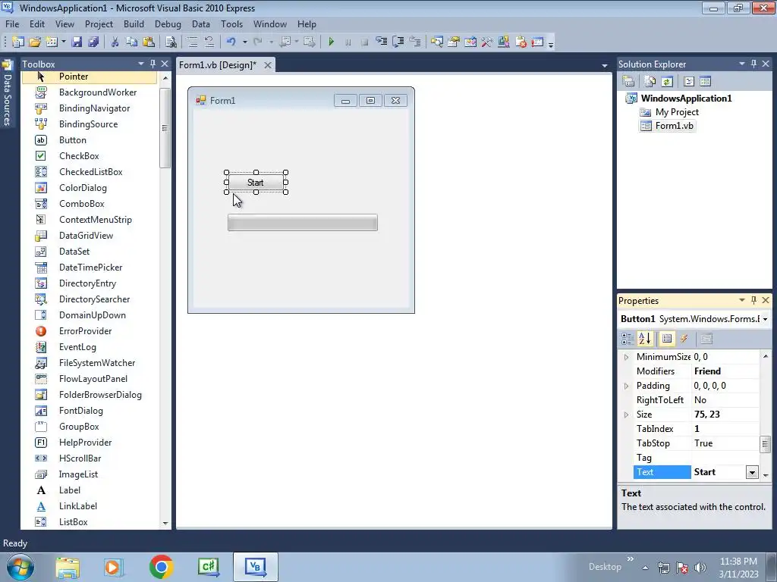Open the Tools menu

click(x=231, y=23)
